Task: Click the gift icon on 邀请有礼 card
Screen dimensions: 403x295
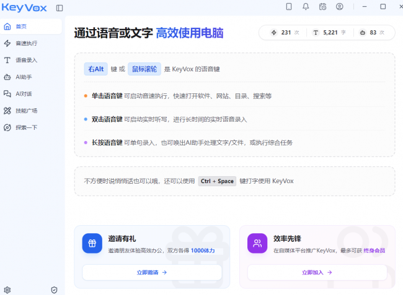Action: pyautogui.click(x=92, y=243)
